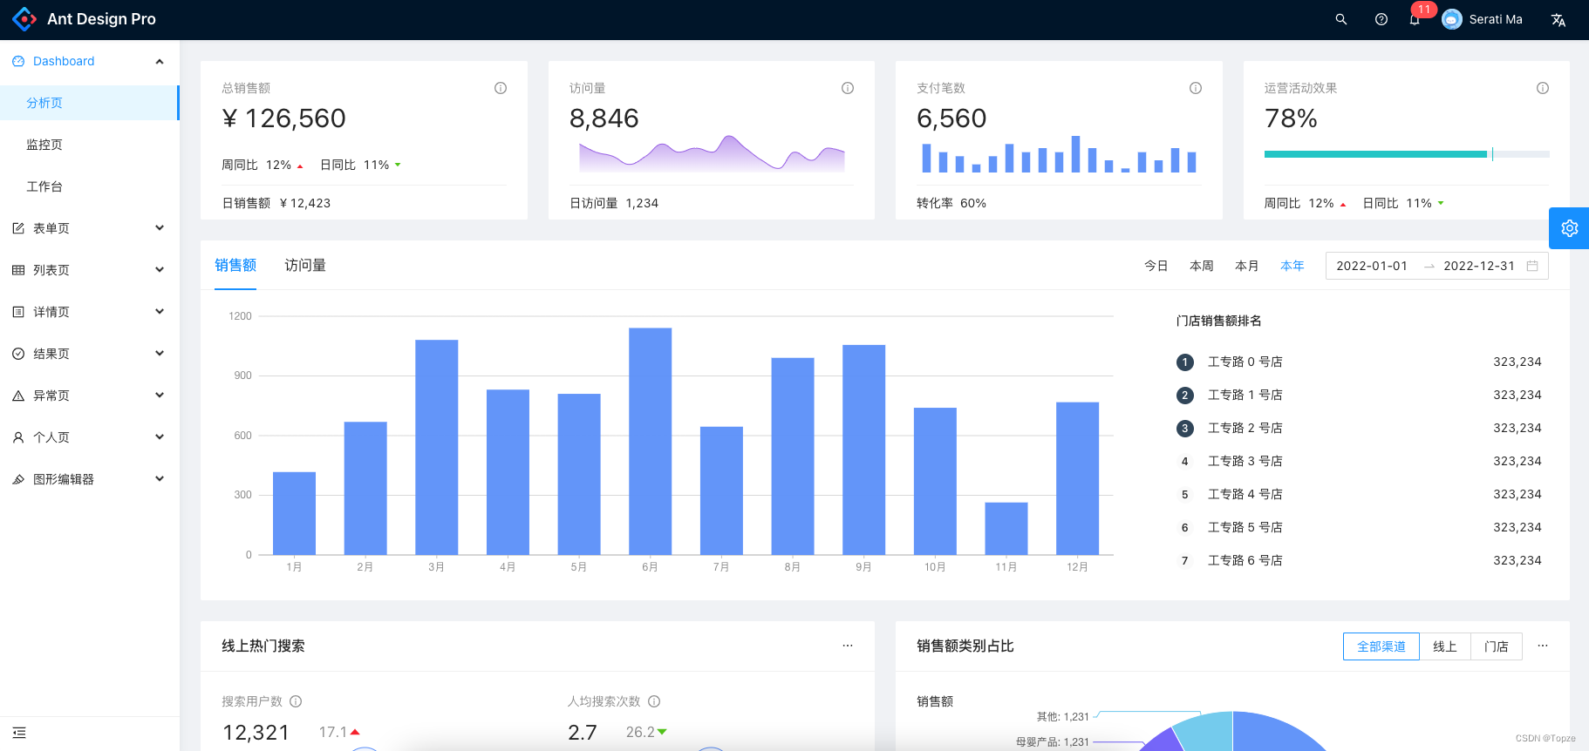
Task: Click the 日销售额 ¥12,423 text
Action: [276, 203]
